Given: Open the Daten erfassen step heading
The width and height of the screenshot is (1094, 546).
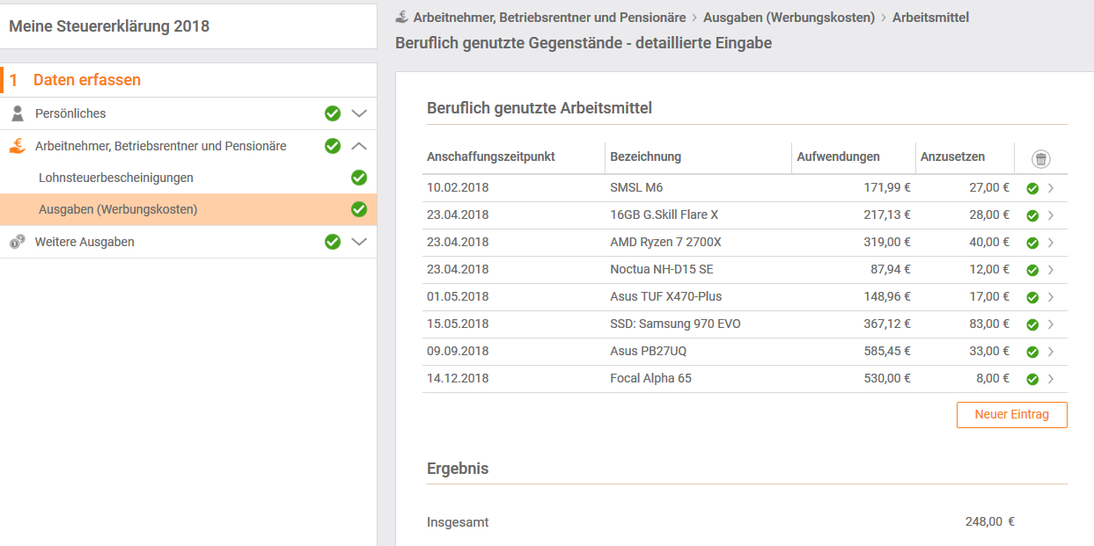Looking at the screenshot, I should tap(87, 80).
